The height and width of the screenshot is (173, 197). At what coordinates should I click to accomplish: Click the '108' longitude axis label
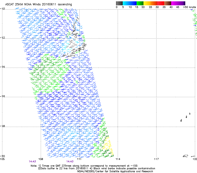point(41,159)
